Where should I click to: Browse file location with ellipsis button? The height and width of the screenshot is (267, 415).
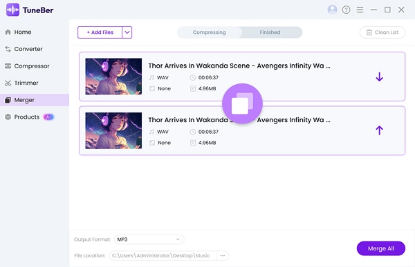coord(222,255)
